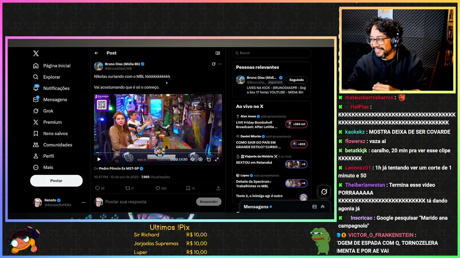Open Alex Jones LIVE Friday Bombshell broadcast

(x=257, y=125)
